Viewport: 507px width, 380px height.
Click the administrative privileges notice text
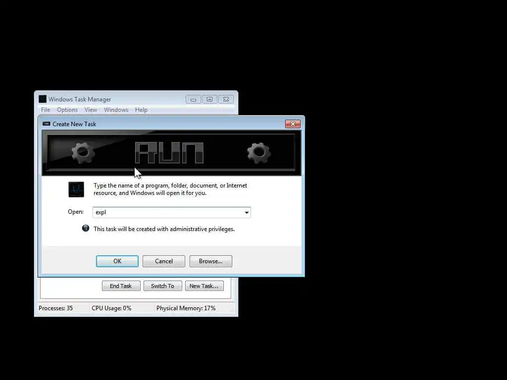[164, 229]
